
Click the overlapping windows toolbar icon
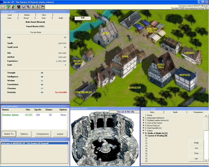(43, 7)
